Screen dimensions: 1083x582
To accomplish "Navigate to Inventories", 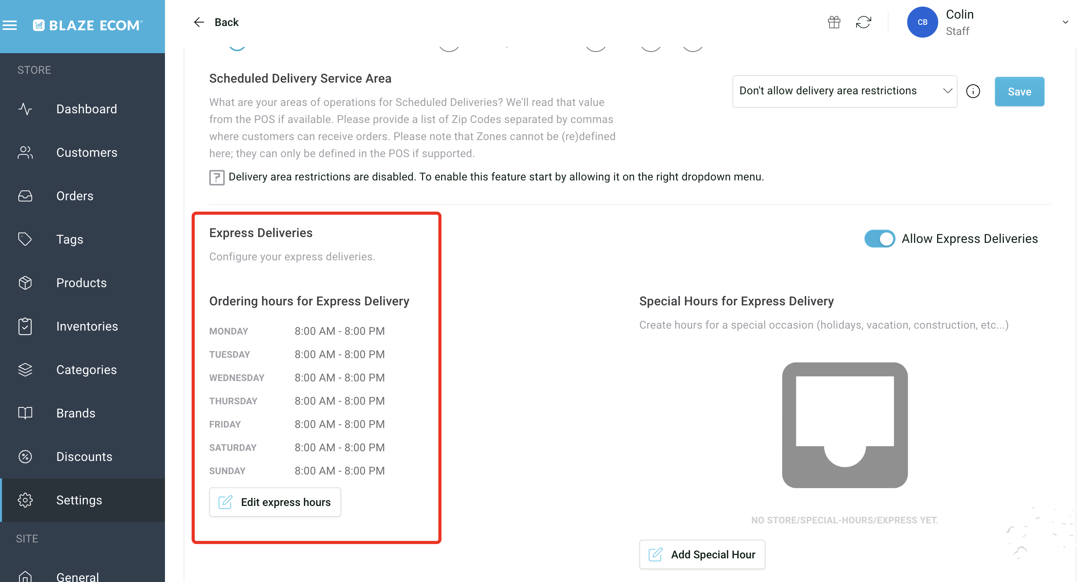I will (x=83, y=327).
